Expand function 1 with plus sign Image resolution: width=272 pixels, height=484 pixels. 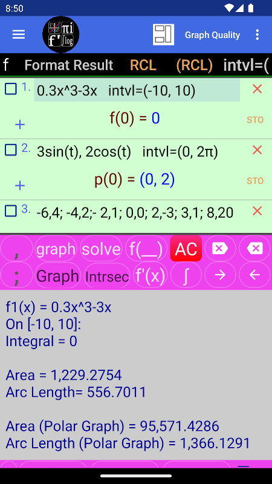20,125
